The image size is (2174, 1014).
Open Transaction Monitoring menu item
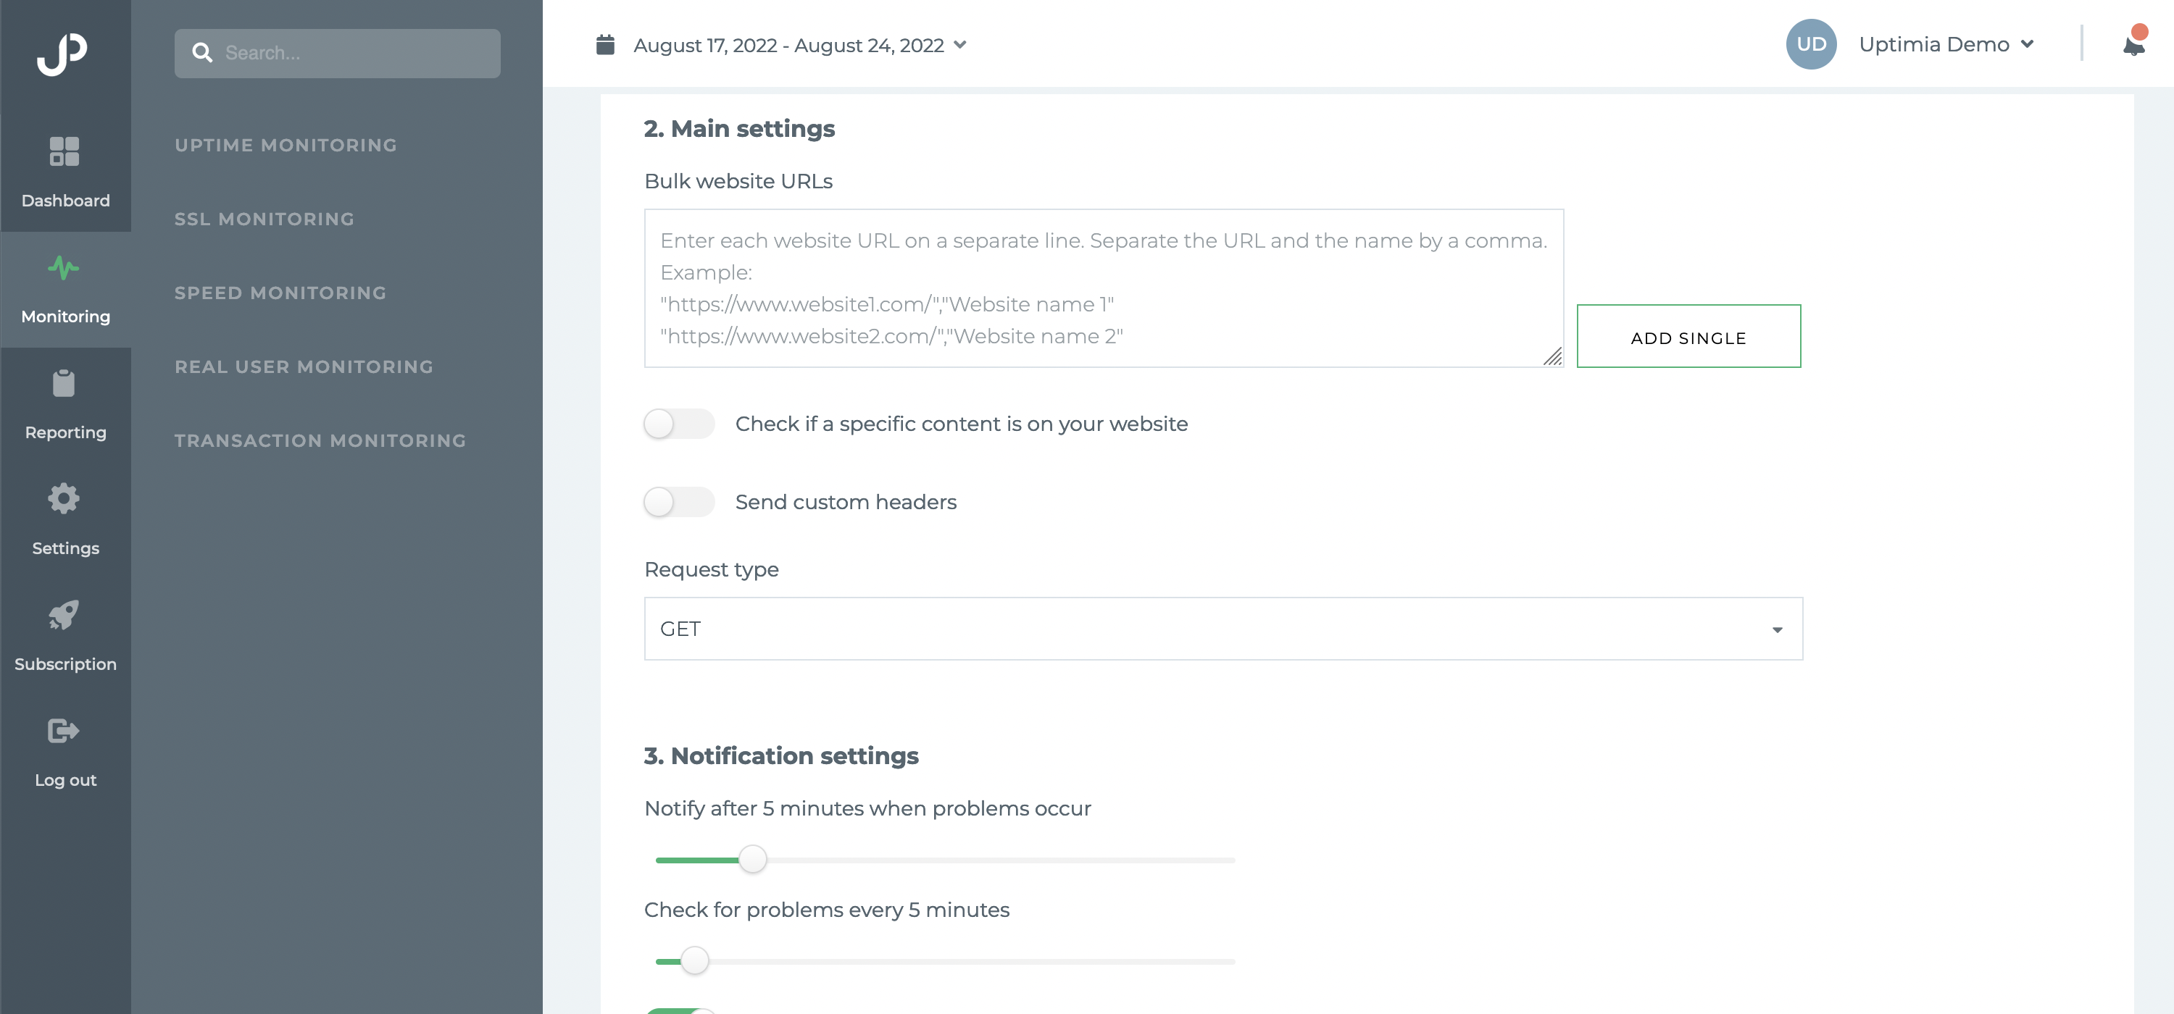click(320, 440)
